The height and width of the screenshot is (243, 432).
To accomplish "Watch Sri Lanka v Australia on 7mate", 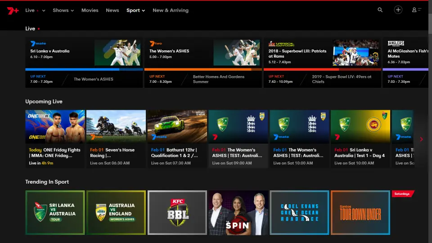I will coord(84,53).
